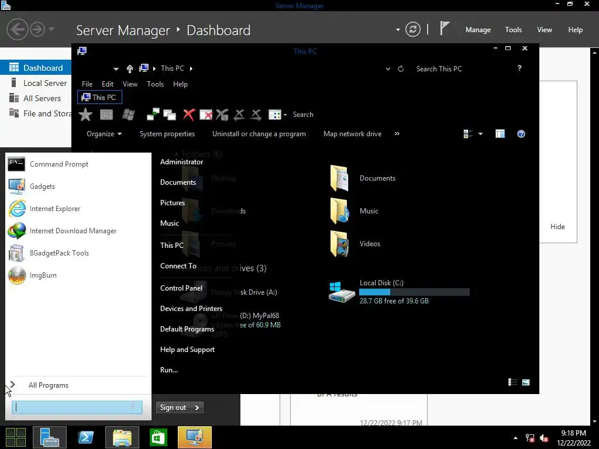The width and height of the screenshot is (599, 449).
Task: Click the refresh icon next to address bar
Action: point(401,69)
